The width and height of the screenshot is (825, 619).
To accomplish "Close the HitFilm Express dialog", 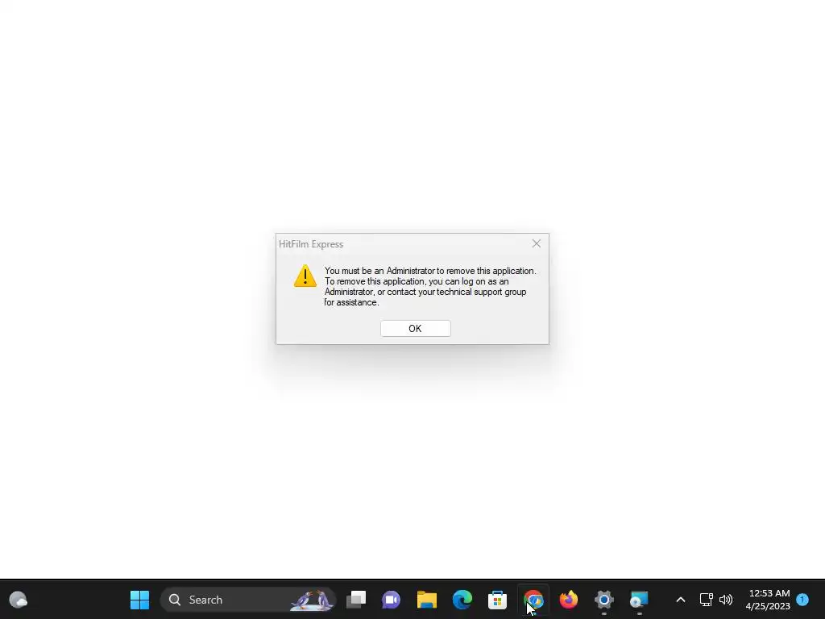I will point(536,243).
